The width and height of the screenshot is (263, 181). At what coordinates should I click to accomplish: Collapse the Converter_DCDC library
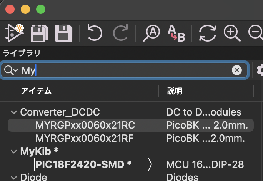[14, 112]
